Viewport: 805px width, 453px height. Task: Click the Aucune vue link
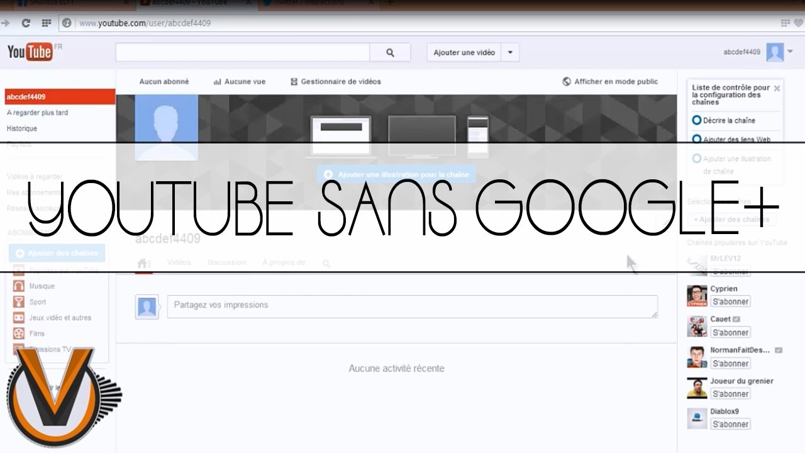[x=245, y=82]
